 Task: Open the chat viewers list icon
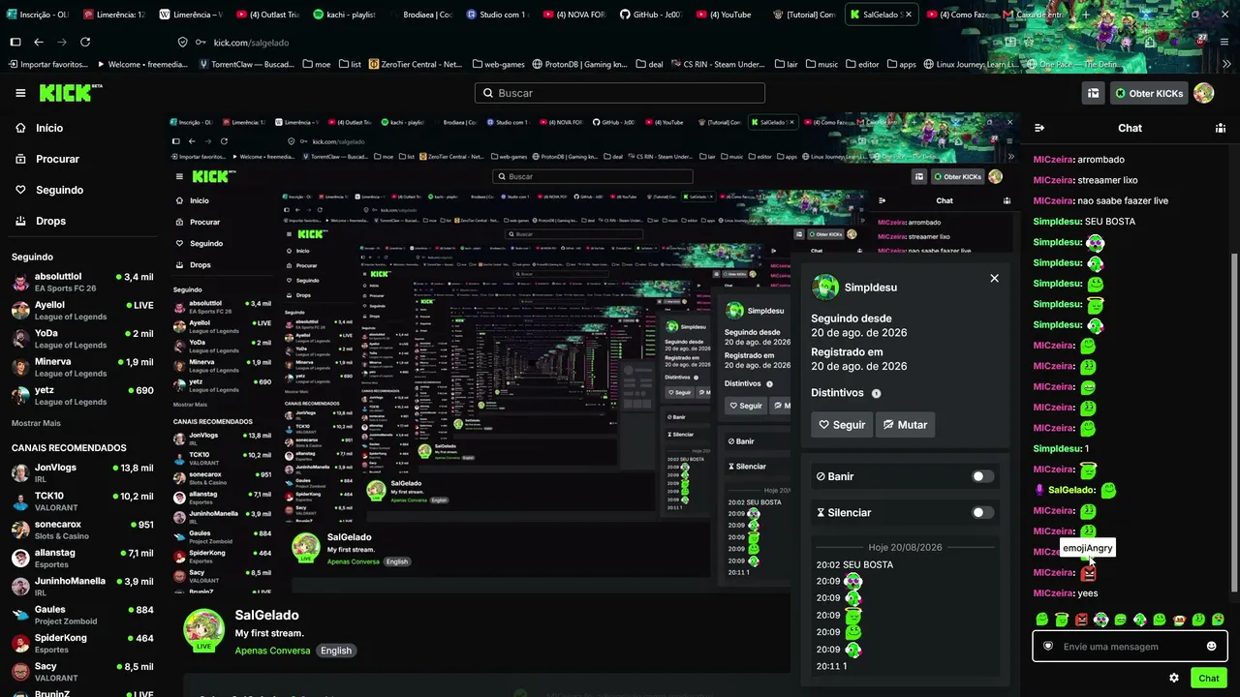(1221, 128)
